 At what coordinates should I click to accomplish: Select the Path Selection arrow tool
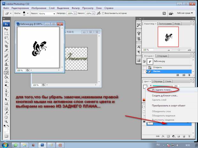[x=6, y=99]
